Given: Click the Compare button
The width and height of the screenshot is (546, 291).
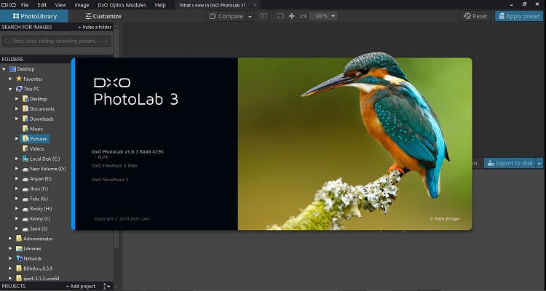Looking at the screenshot, I should [226, 16].
